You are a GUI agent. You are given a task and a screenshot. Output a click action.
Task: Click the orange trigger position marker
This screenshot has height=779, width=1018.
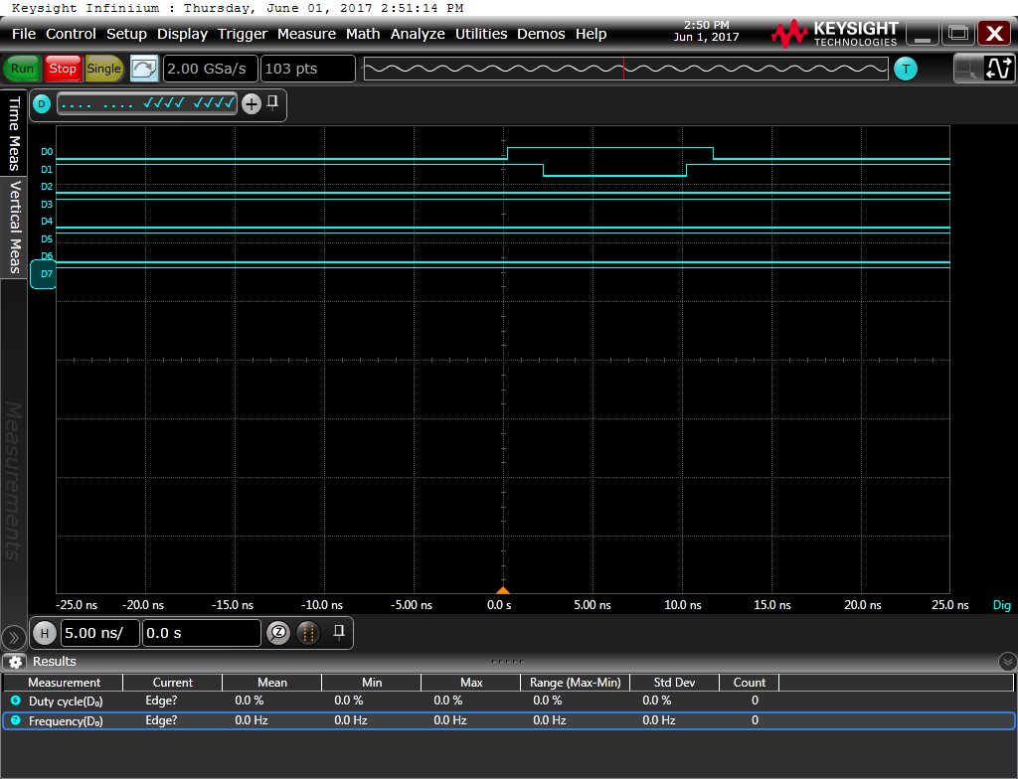click(502, 589)
